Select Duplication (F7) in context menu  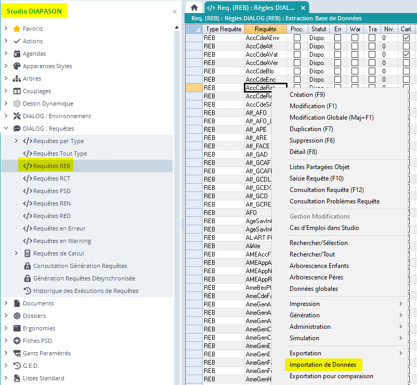pos(311,129)
